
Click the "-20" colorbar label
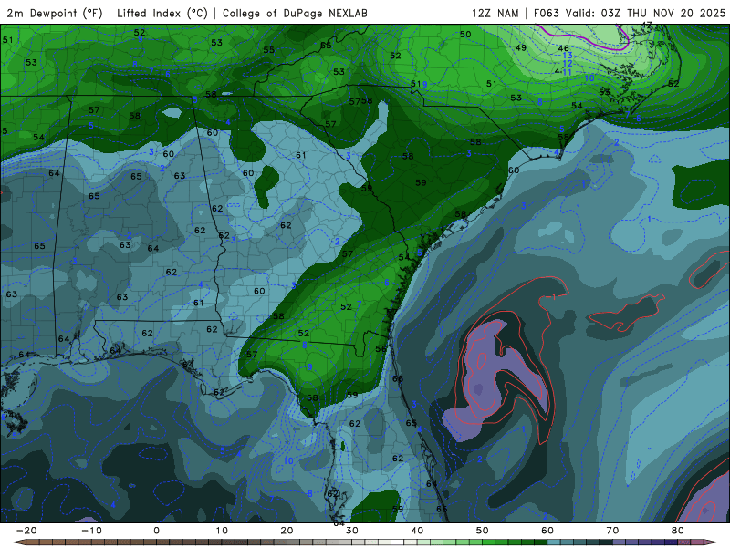click(x=26, y=531)
